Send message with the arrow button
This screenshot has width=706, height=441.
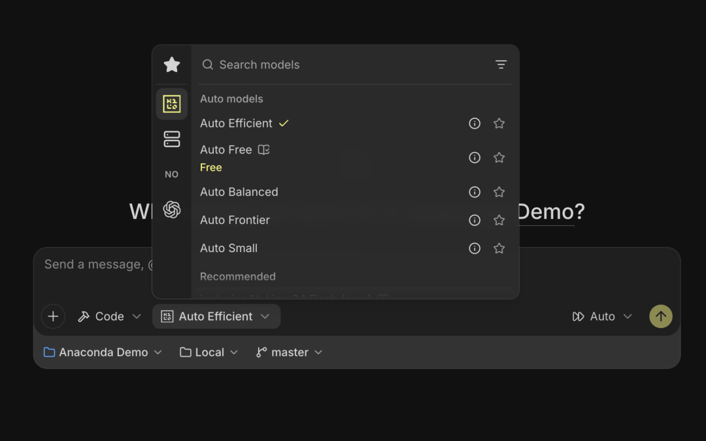pos(660,316)
